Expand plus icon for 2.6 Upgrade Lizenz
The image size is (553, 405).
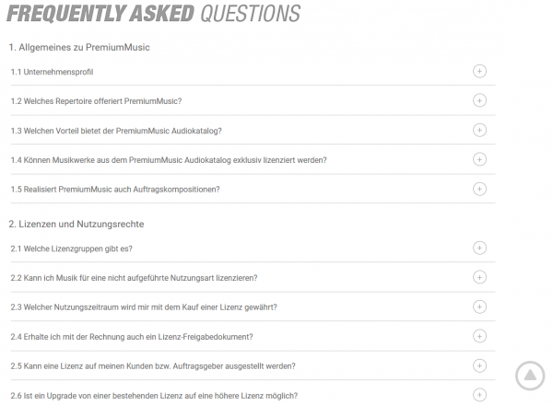pyautogui.click(x=479, y=395)
